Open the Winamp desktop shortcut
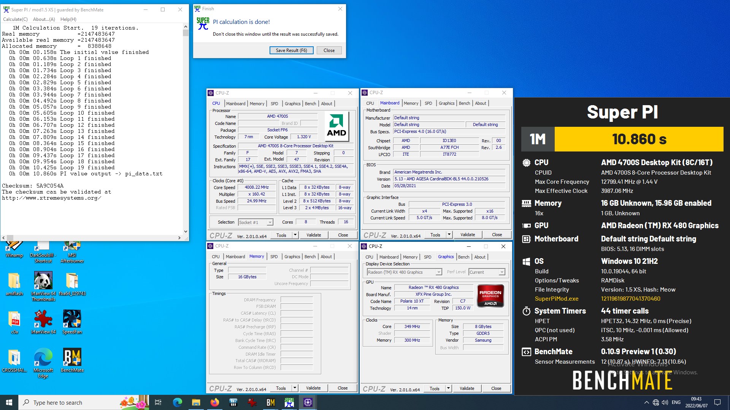The height and width of the screenshot is (410, 730). 14,249
